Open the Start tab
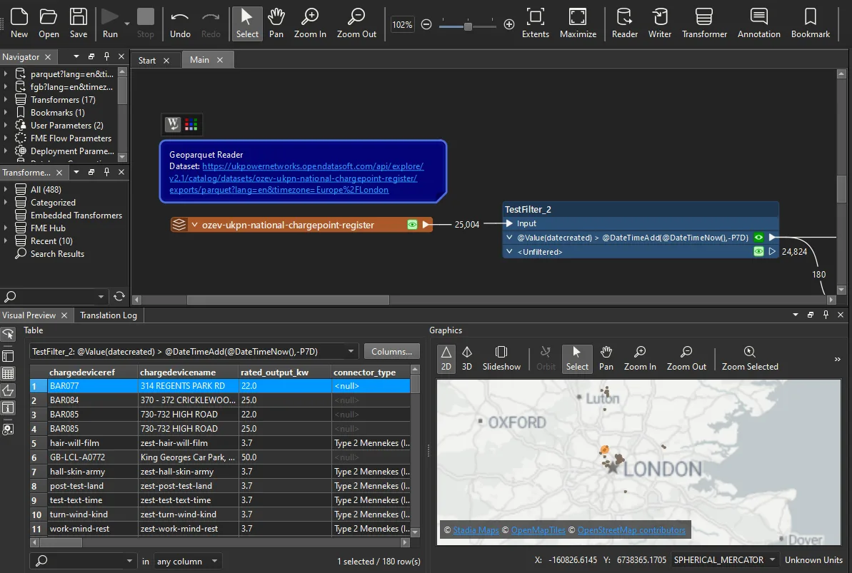Screen dimensions: 852x573 click(x=147, y=61)
